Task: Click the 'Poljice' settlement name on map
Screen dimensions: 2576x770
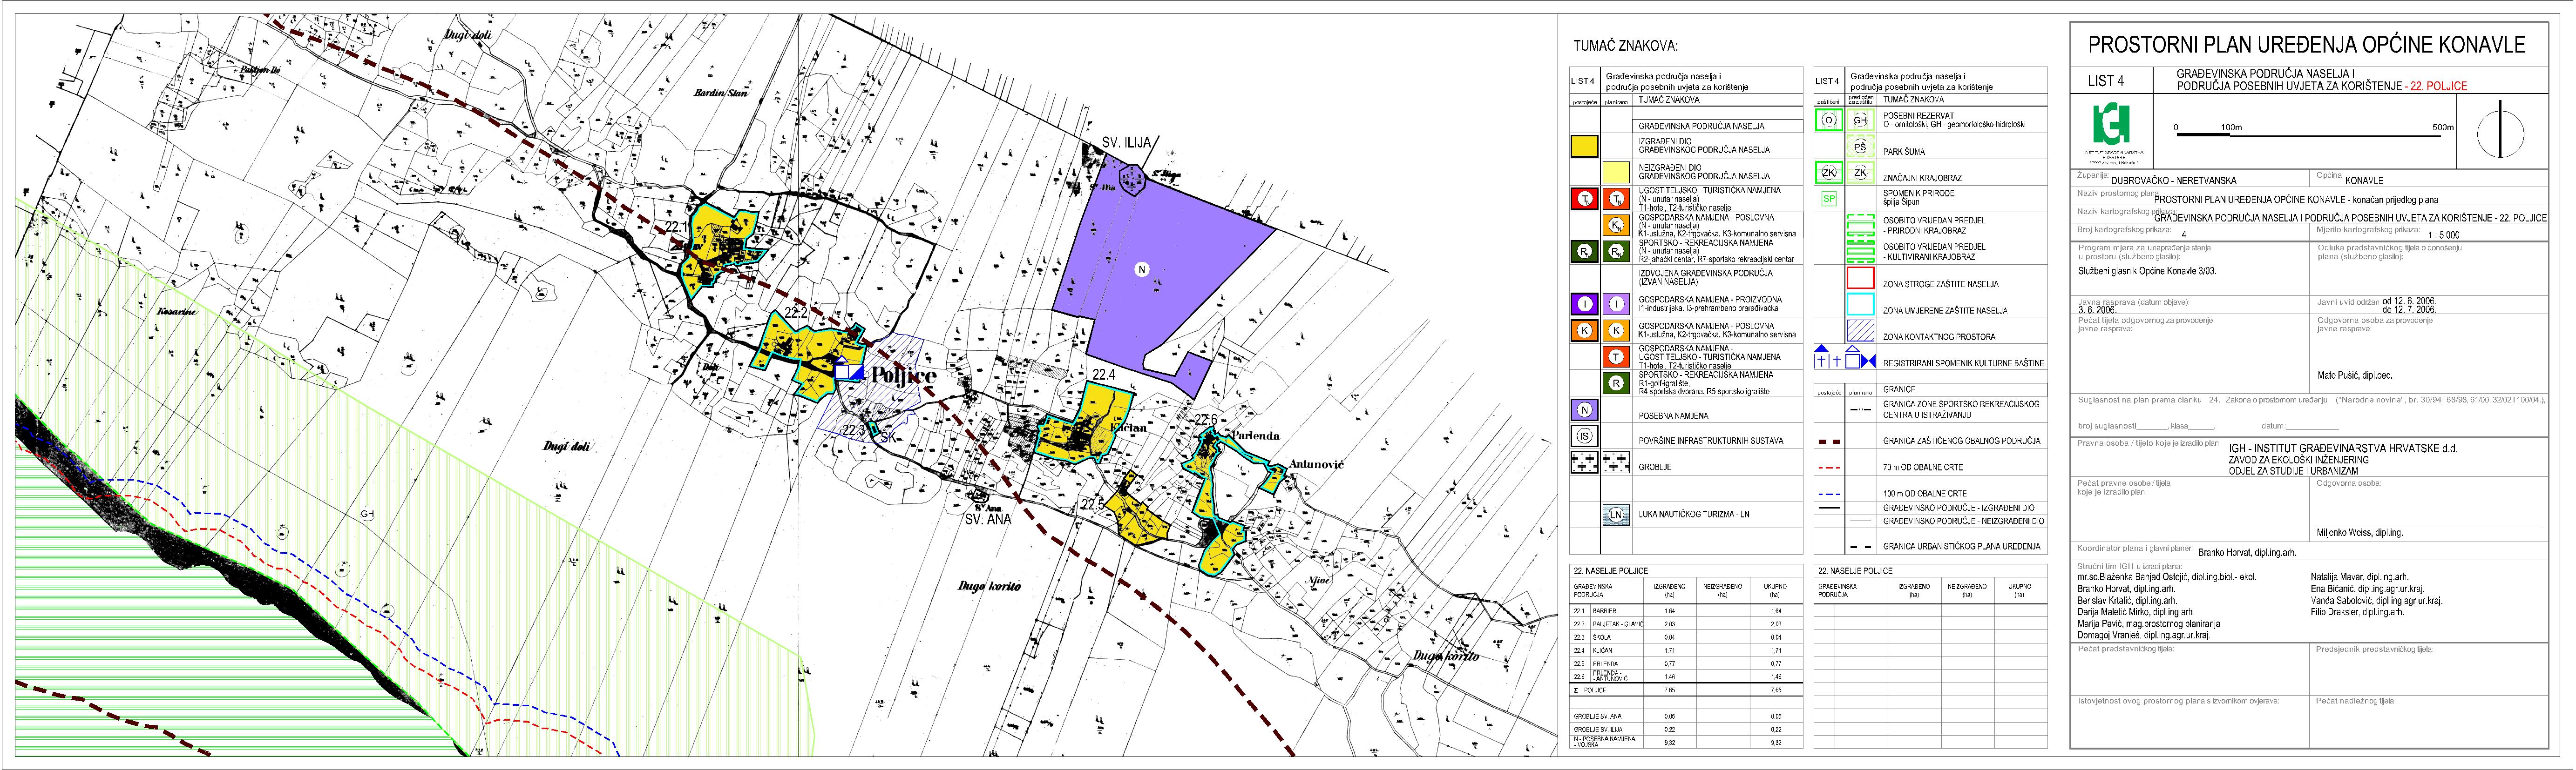Action: [903, 375]
